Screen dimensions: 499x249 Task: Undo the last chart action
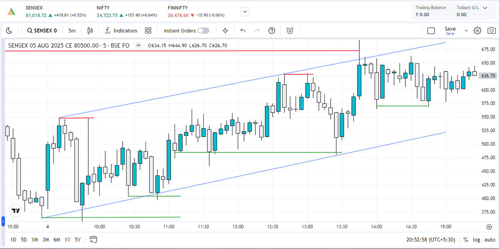coord(243,31)
